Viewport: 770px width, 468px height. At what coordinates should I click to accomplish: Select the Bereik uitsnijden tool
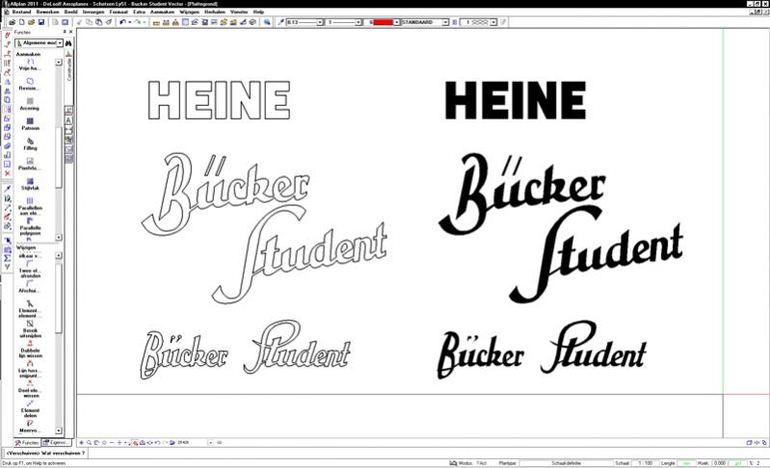[x=30, y=329]
